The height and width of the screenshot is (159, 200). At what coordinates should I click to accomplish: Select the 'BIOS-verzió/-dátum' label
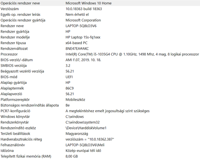point(17,60)
